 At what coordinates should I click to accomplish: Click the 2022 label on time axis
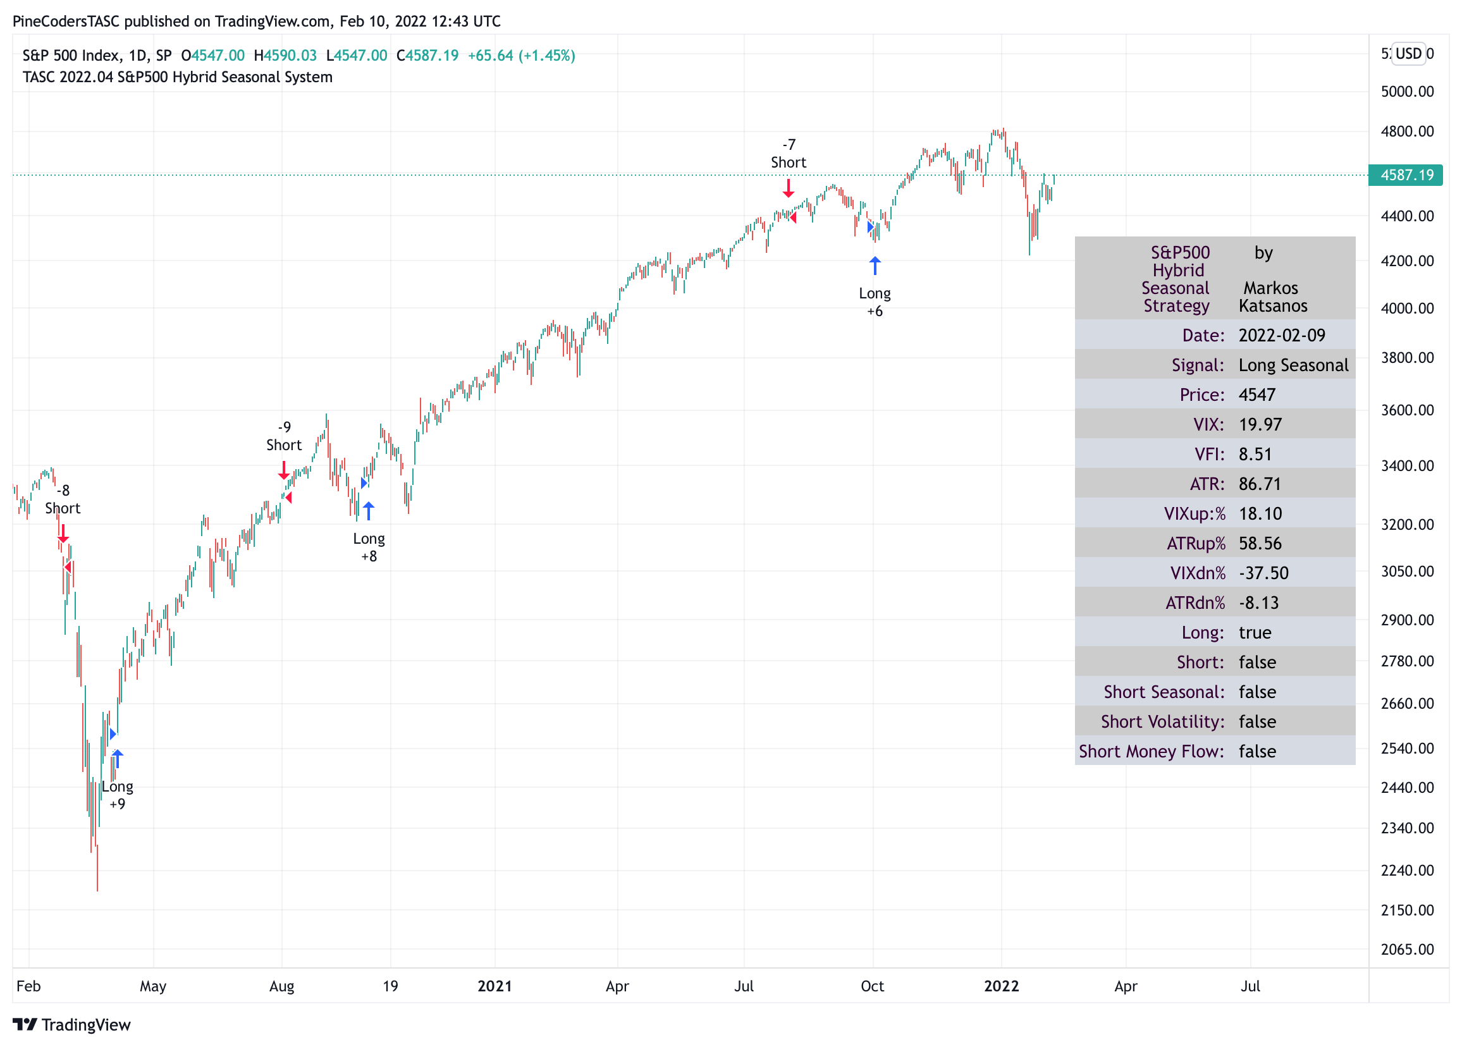(x=1001, y=986)
